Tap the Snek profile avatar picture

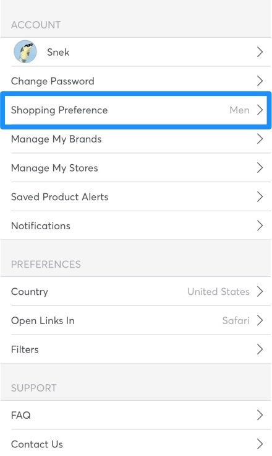click(25, 52)
